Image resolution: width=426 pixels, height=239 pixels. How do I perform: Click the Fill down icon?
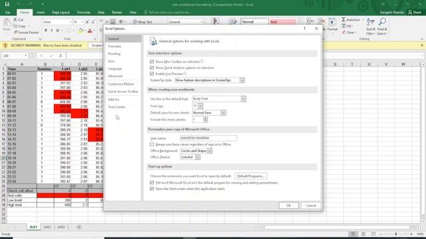343,26
